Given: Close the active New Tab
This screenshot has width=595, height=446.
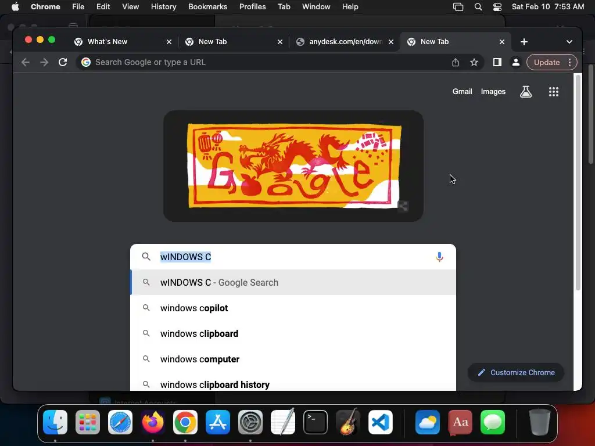Looking at the screenshot, I should tap(501, 42).
